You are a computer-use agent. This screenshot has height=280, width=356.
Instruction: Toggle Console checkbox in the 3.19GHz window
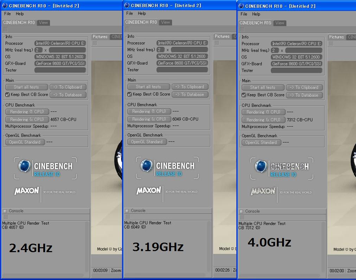[x=127, y=211]
